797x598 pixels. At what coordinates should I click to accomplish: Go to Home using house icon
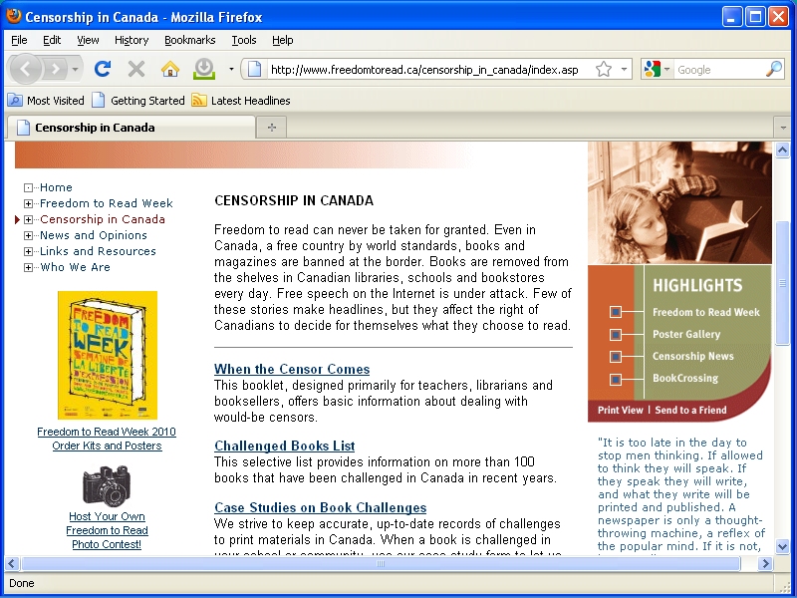170,69
